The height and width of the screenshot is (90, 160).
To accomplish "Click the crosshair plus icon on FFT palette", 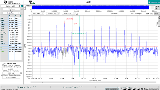I will [x=159, y=21].
